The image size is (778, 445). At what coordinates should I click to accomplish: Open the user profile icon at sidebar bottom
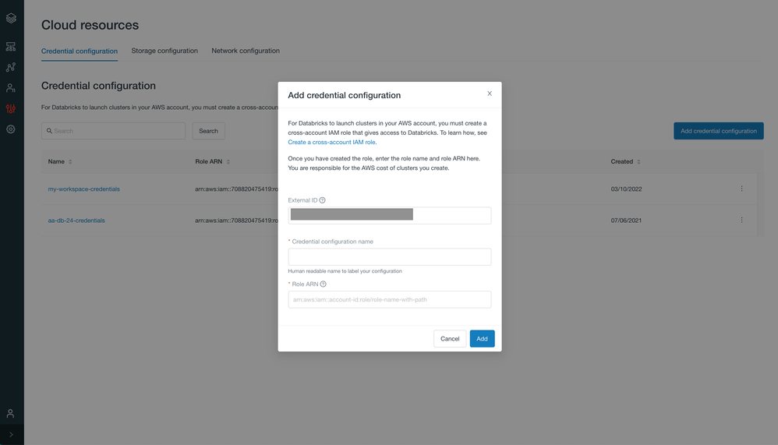pos(11,413)
